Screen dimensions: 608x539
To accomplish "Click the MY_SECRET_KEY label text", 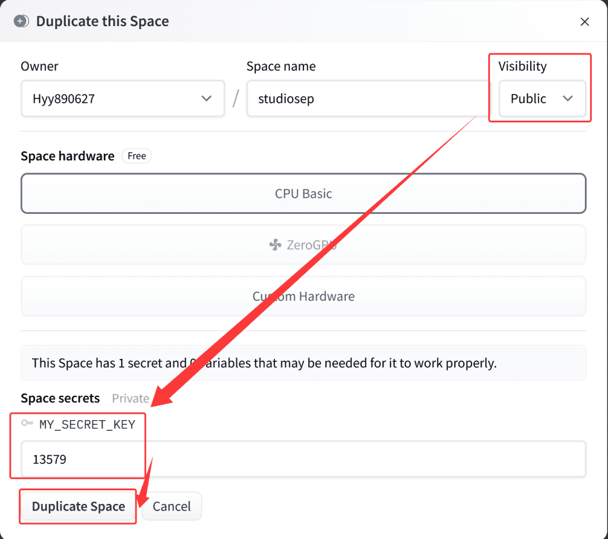I will (87, 424).
